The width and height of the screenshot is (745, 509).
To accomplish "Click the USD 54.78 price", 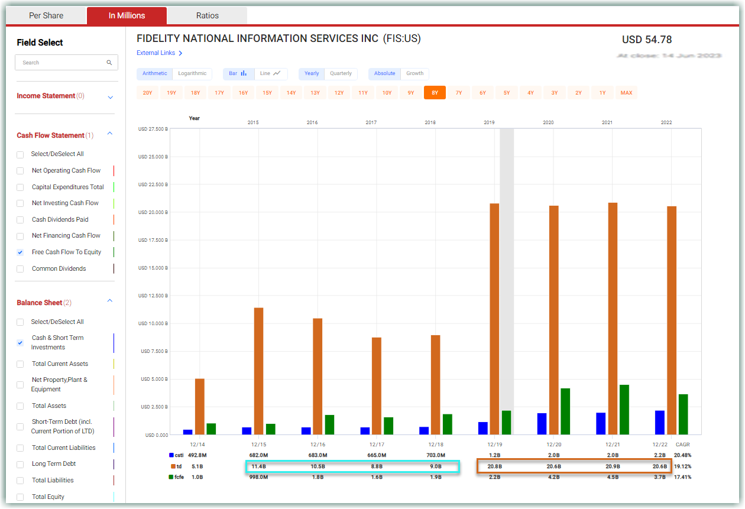I will 647,40.
